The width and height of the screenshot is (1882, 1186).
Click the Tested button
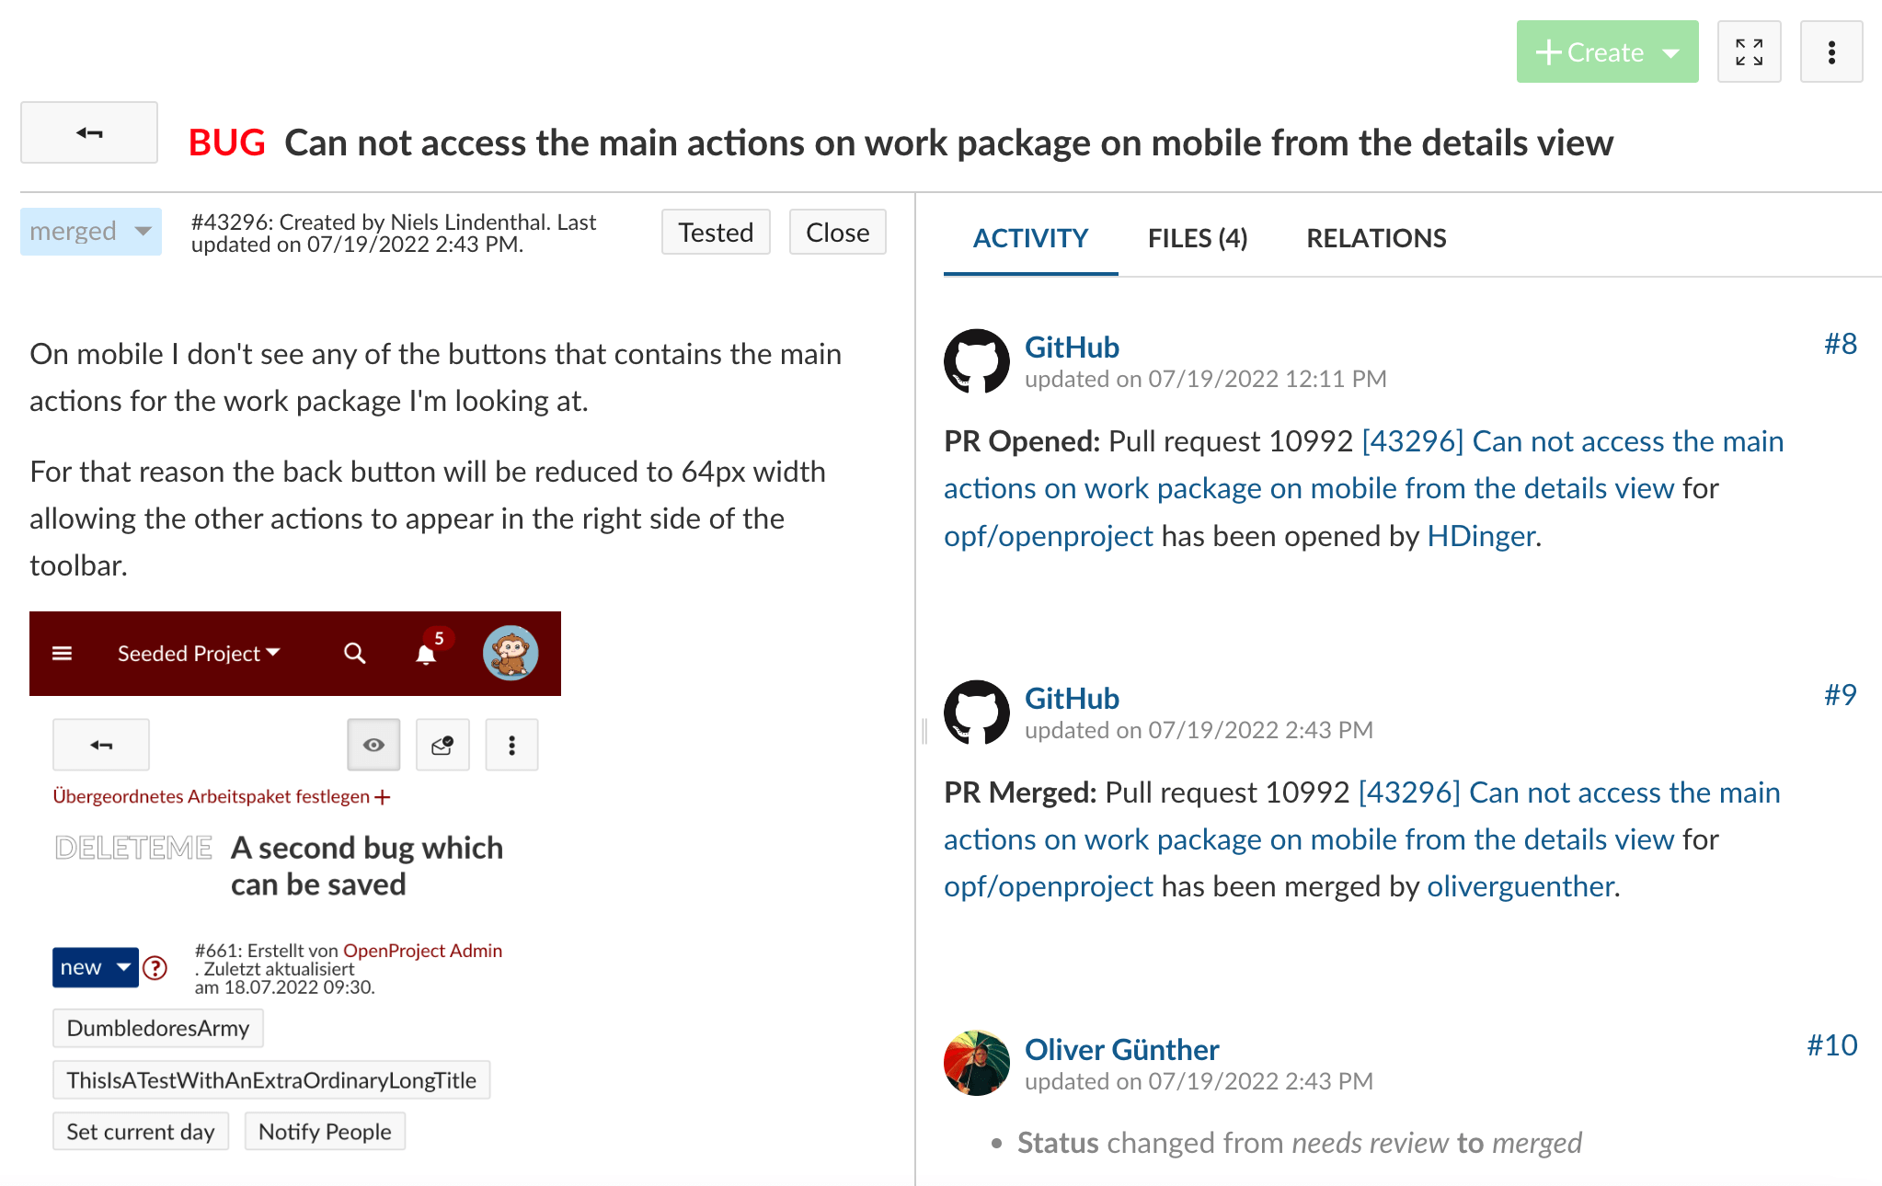[716, 232]
